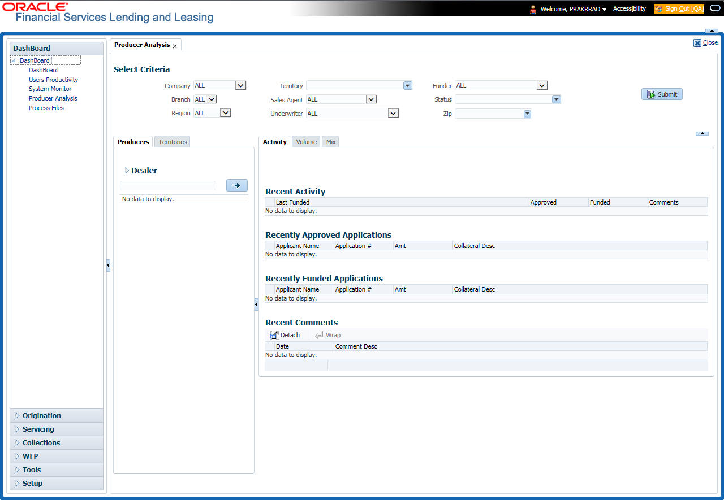
Task: Switch to the Volume tab
Action: (x=306, y=142)
